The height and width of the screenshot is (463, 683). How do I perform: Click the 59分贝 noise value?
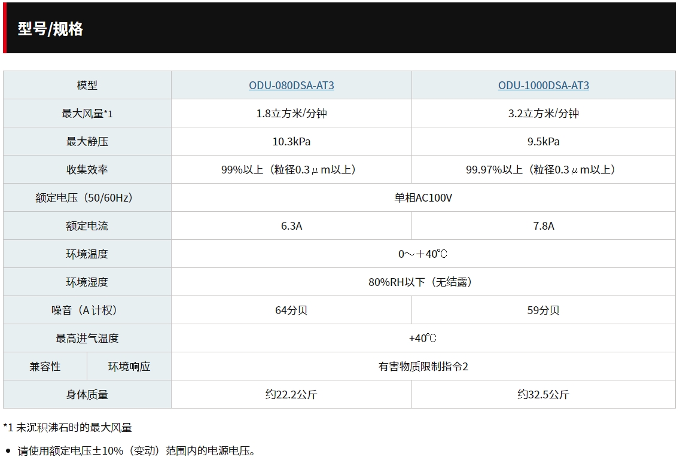(543, 310)
